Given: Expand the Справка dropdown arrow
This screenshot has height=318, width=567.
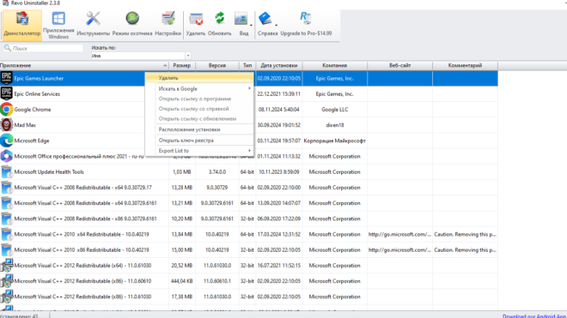Looking at the screenshot, I should (277, 25).
